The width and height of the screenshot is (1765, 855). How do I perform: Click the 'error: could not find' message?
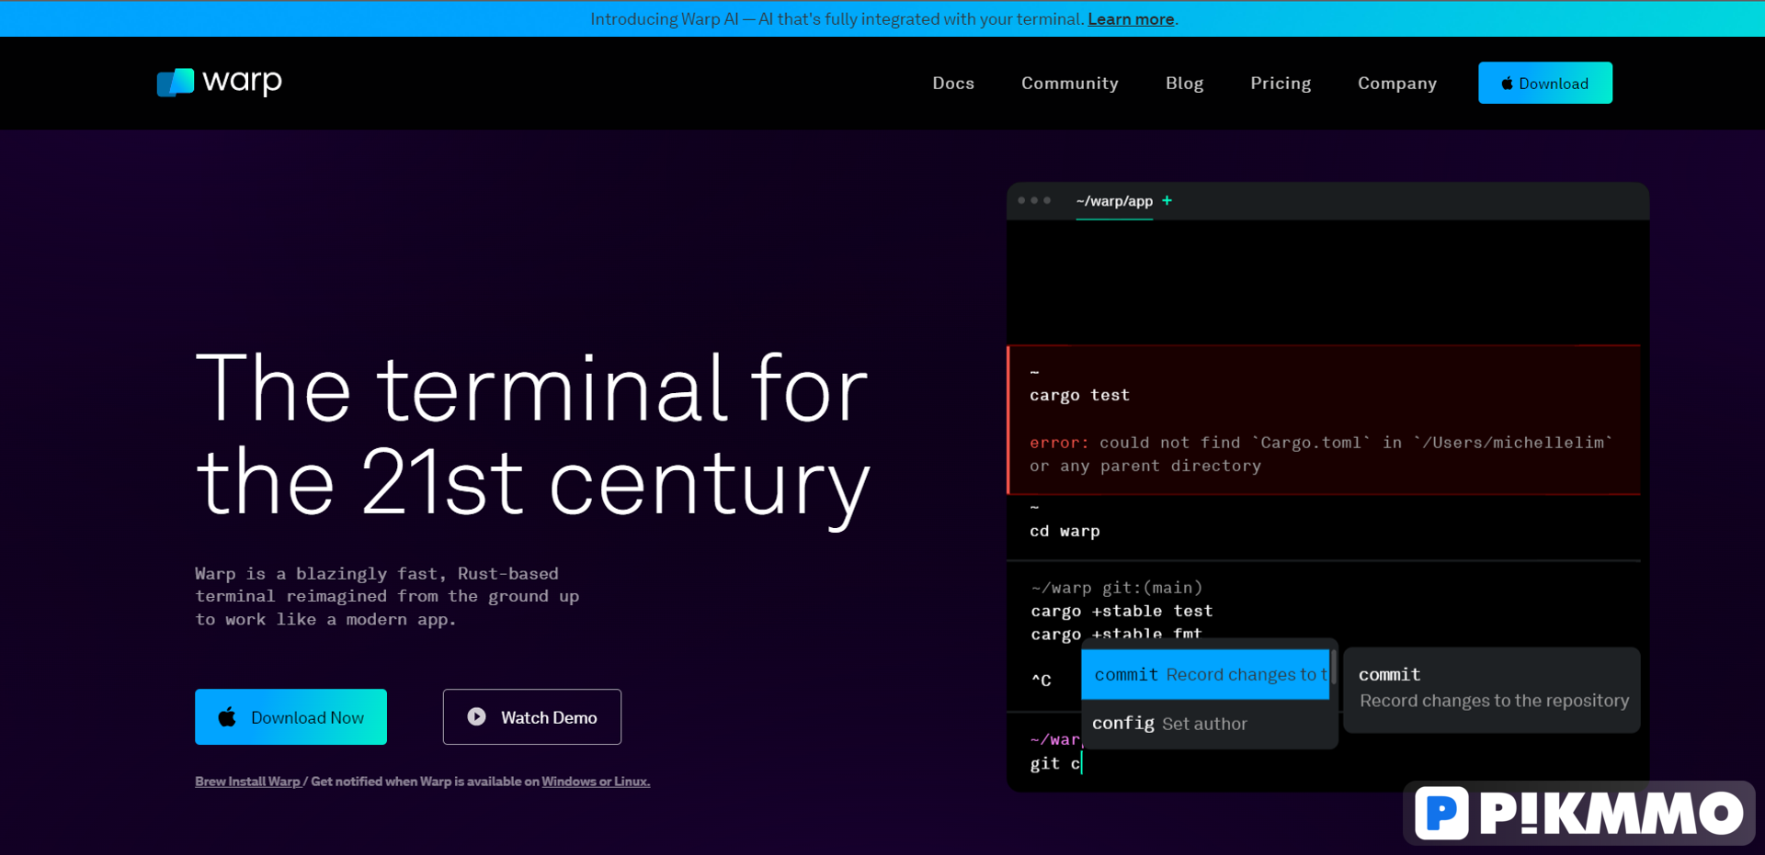click(1321, 454)
